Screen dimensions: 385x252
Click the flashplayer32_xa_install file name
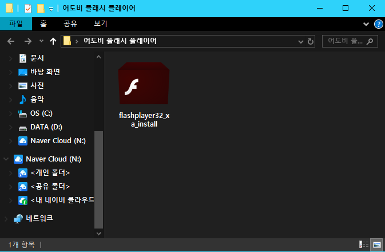click(144, 120)
